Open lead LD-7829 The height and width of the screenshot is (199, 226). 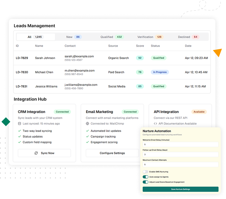point(22,58)
